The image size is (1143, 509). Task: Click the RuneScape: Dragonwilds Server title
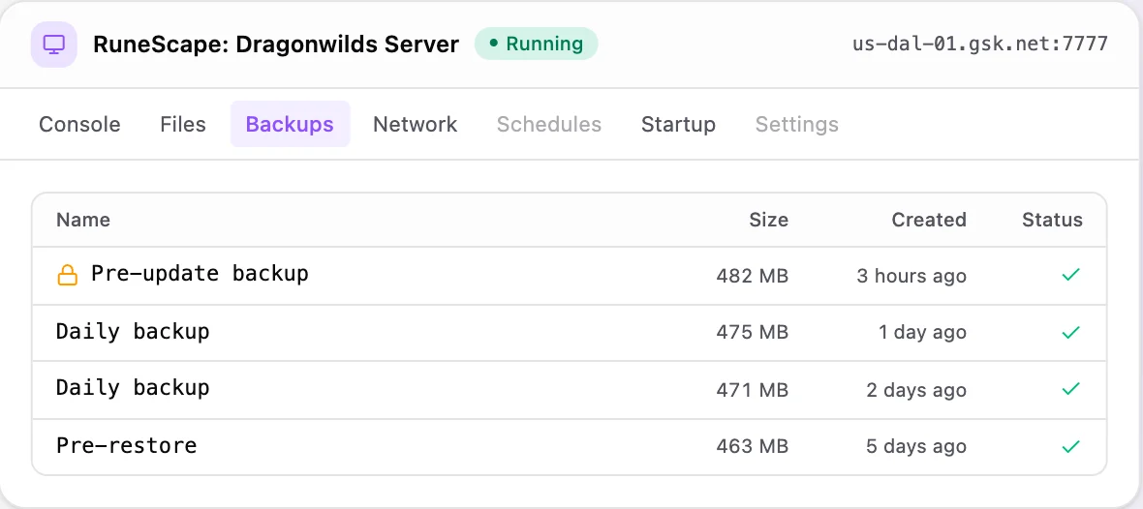(276, 45)
